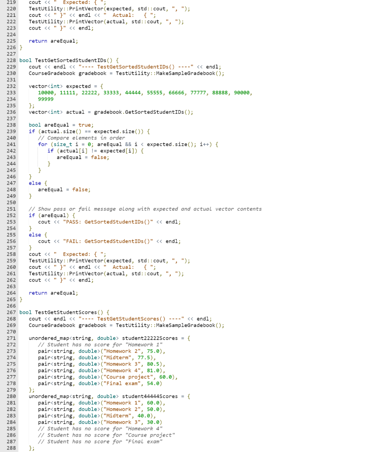Click the gutter beside line 242
The image size is (369, 452).
[12, 151]
